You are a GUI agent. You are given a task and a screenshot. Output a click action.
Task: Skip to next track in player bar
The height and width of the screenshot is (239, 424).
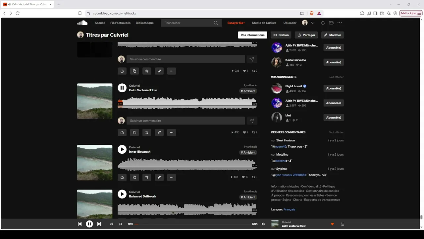99,224
